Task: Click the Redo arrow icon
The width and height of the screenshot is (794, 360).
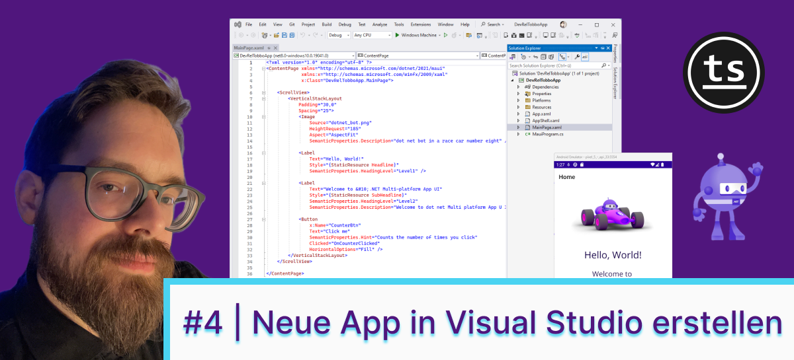Action: pyautogui.click(x=315, y=35)
